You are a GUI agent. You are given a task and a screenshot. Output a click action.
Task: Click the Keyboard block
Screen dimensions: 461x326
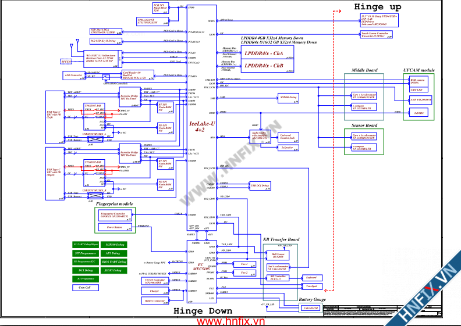tap(311, 277)
